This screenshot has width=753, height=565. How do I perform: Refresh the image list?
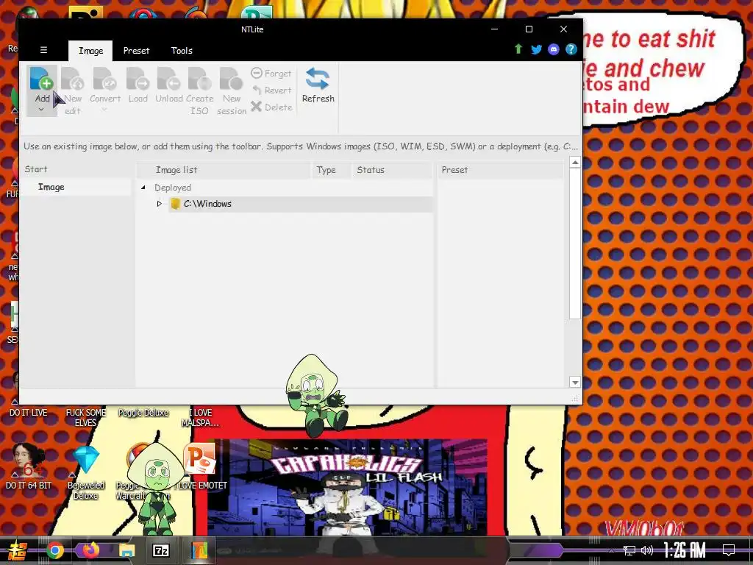318,85
